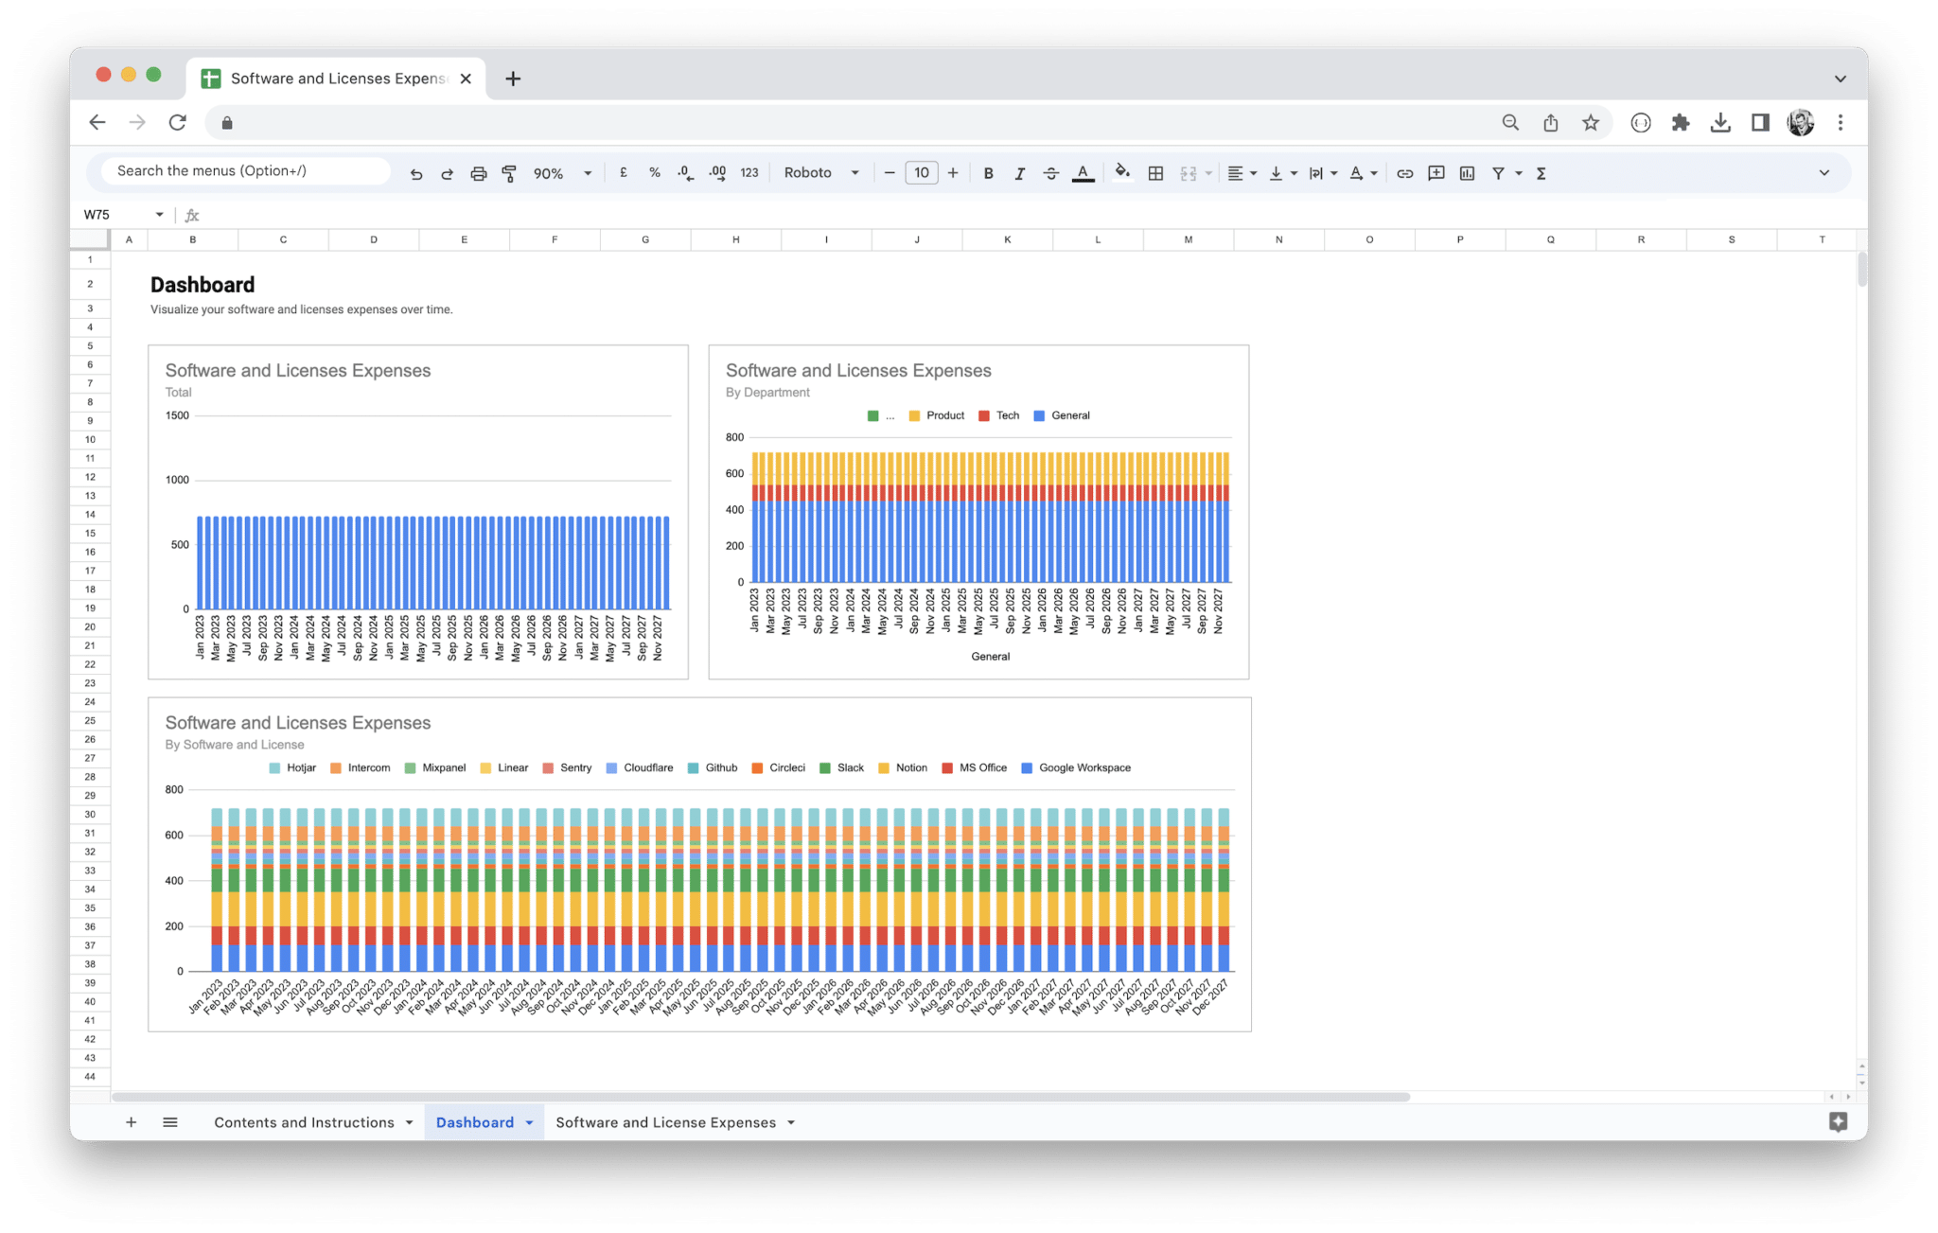This screenshot has height=1233, width=1938.
Task: Click the Search the menus field
Action: click(239, 170)
